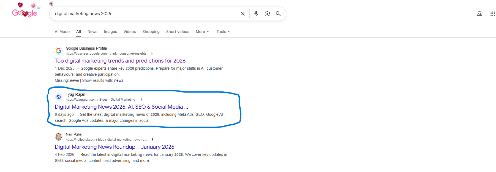Viewport: 496px width, 172px height.
Task: Open the Short videos tab
Action: coord(178,32)
